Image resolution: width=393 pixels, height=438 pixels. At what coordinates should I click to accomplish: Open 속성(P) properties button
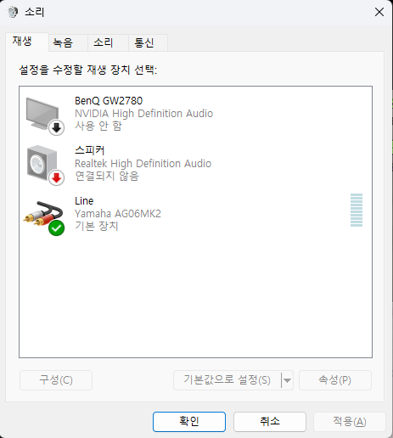[x=335, y=380]
